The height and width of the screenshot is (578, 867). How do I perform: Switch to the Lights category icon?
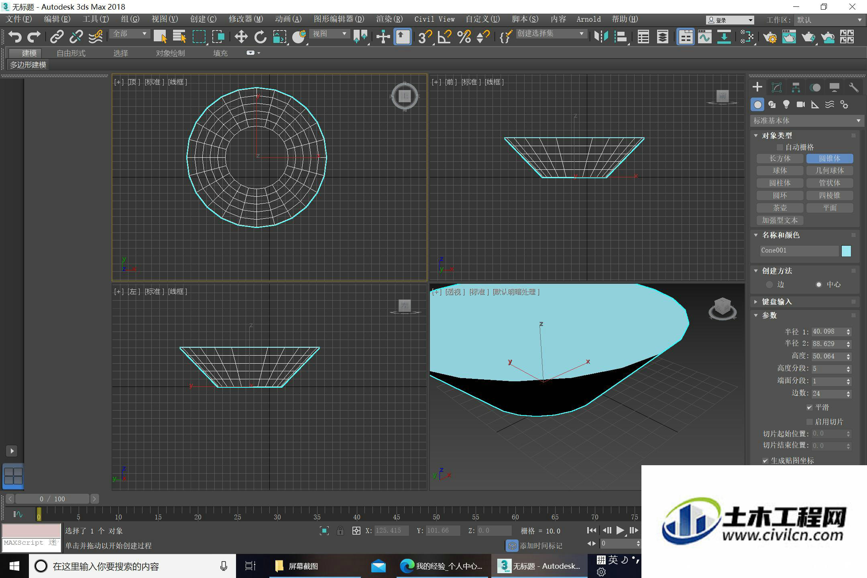786,105
